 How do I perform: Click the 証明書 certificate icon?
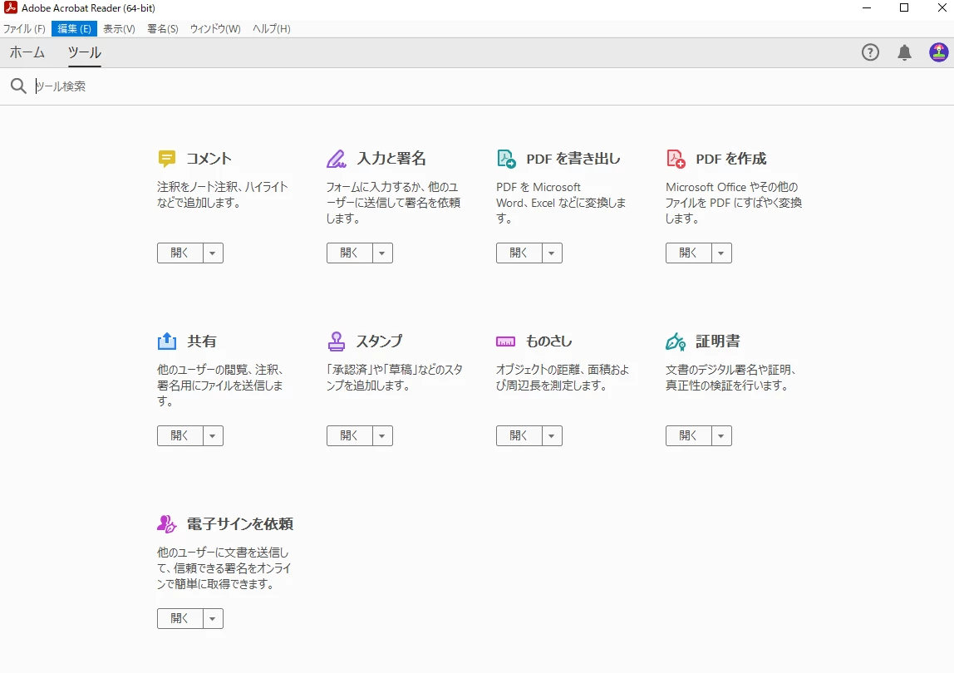pos(676,341)
